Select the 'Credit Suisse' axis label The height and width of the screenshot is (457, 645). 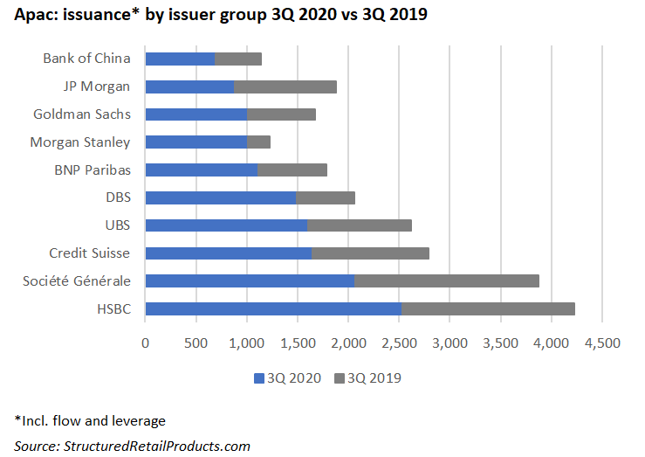click(89, 253)
